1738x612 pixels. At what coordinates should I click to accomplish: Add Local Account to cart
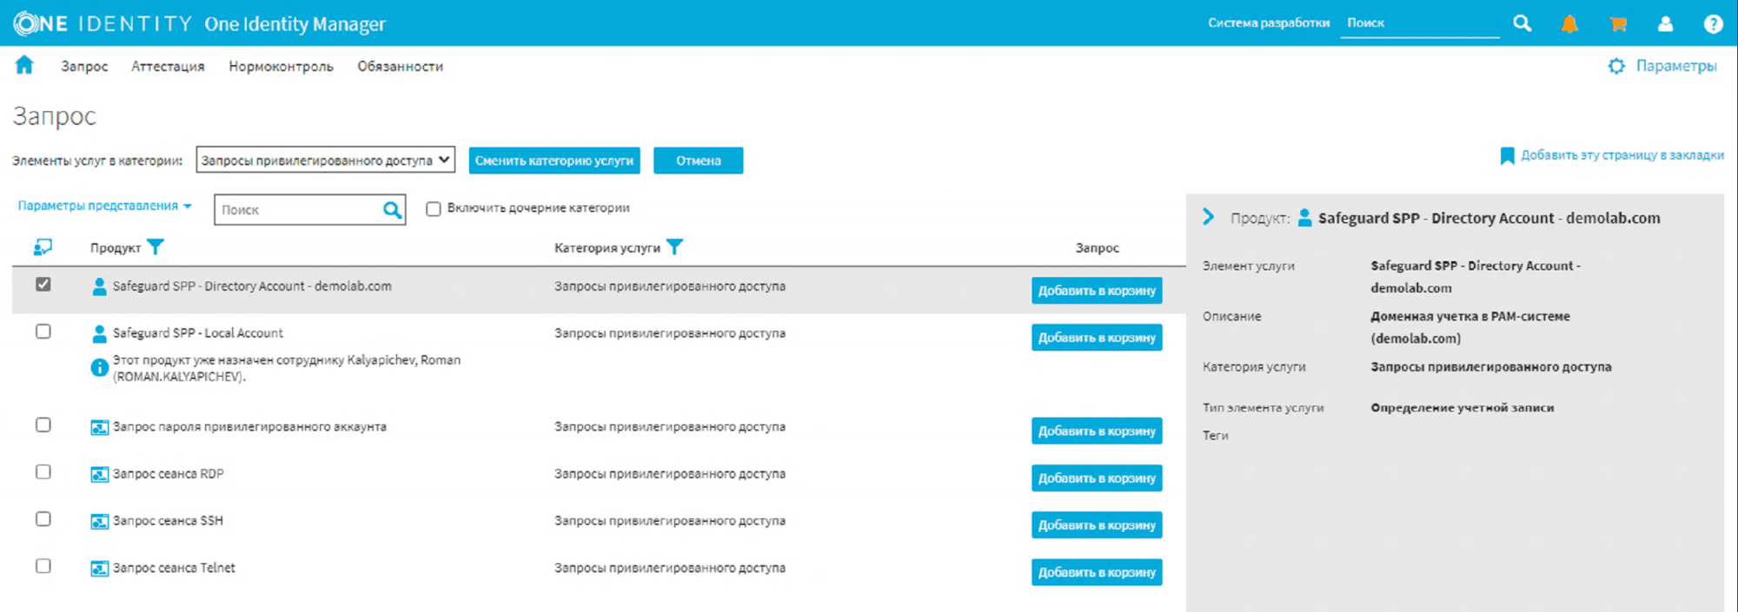(1097, 338)
